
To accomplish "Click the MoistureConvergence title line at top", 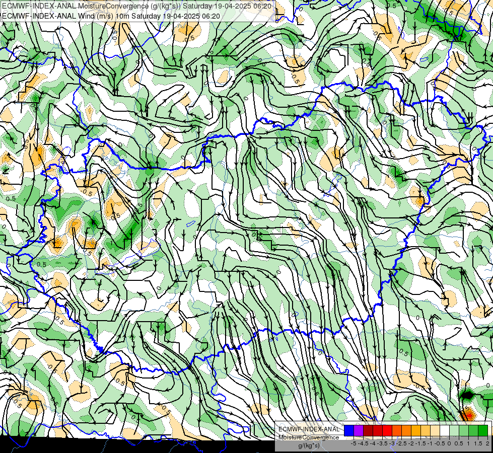I will coord(137,6).
